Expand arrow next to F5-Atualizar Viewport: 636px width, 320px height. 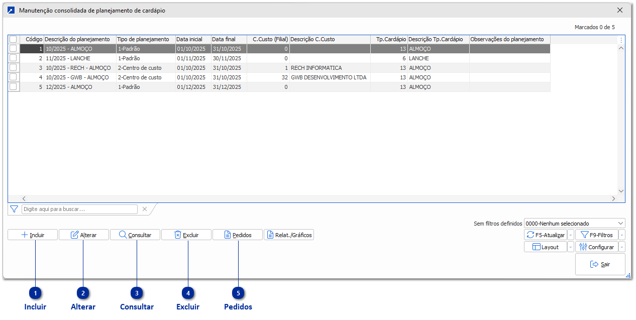coord(571,235)
